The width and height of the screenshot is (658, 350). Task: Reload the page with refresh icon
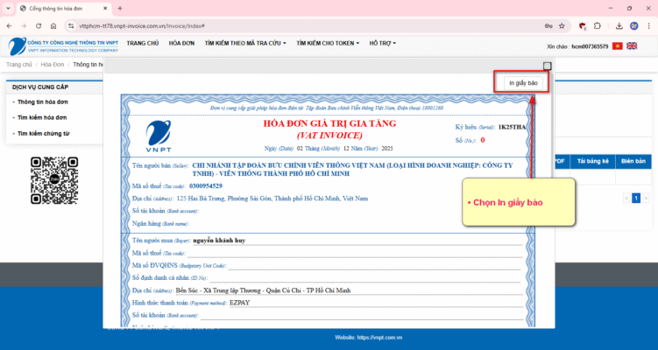tap(39, 26)
